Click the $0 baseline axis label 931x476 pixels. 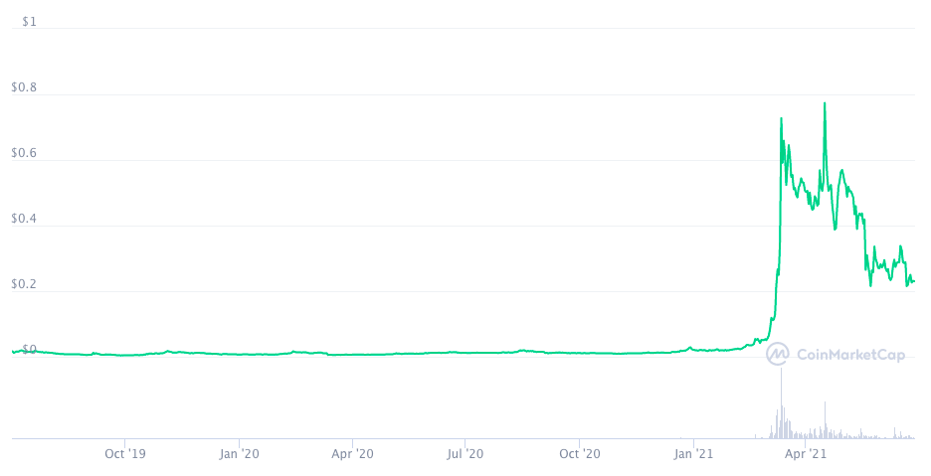26,350
